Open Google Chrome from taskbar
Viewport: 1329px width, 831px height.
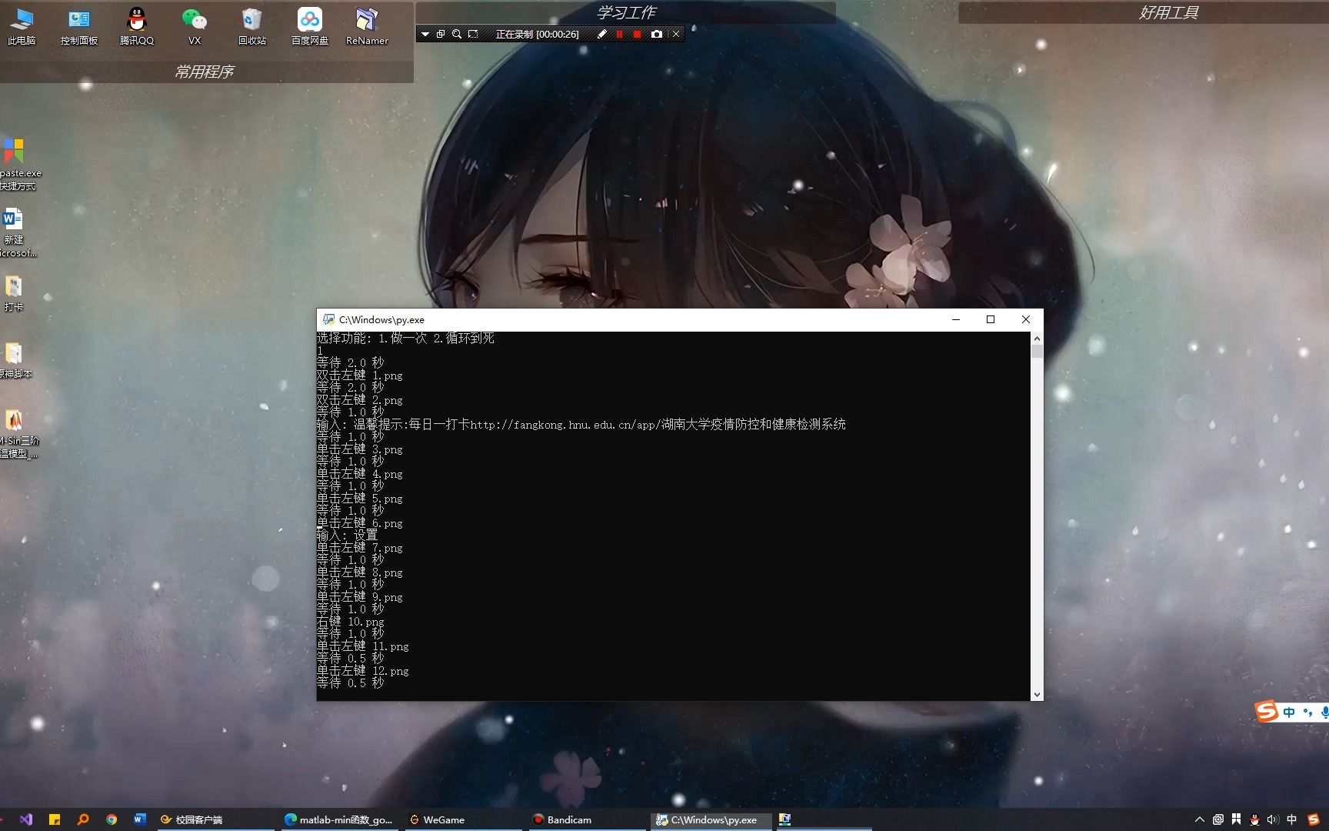click(112, 819)
